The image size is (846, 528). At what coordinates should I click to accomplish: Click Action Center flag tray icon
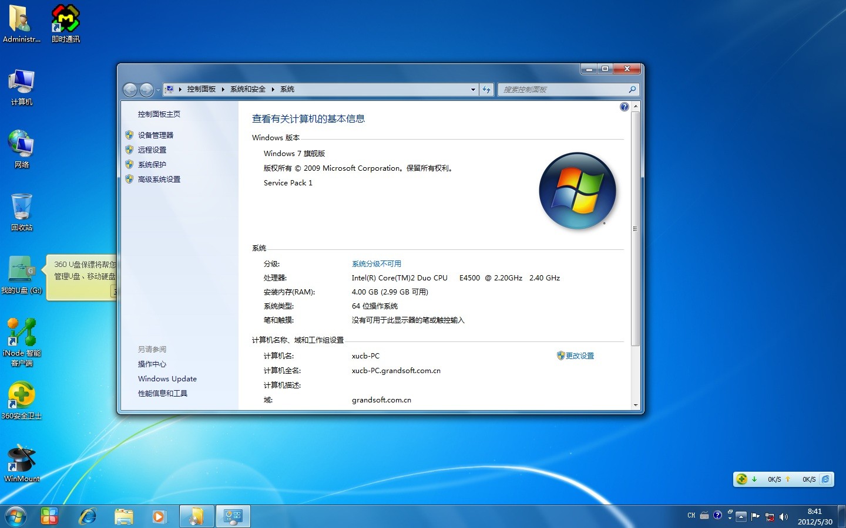(x=756, y=517)
